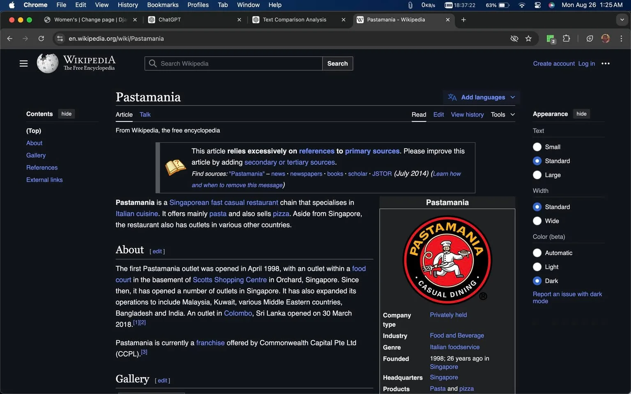
Task: Open Chrome extensions puzzle icon
Action: (x=566, y=38)
